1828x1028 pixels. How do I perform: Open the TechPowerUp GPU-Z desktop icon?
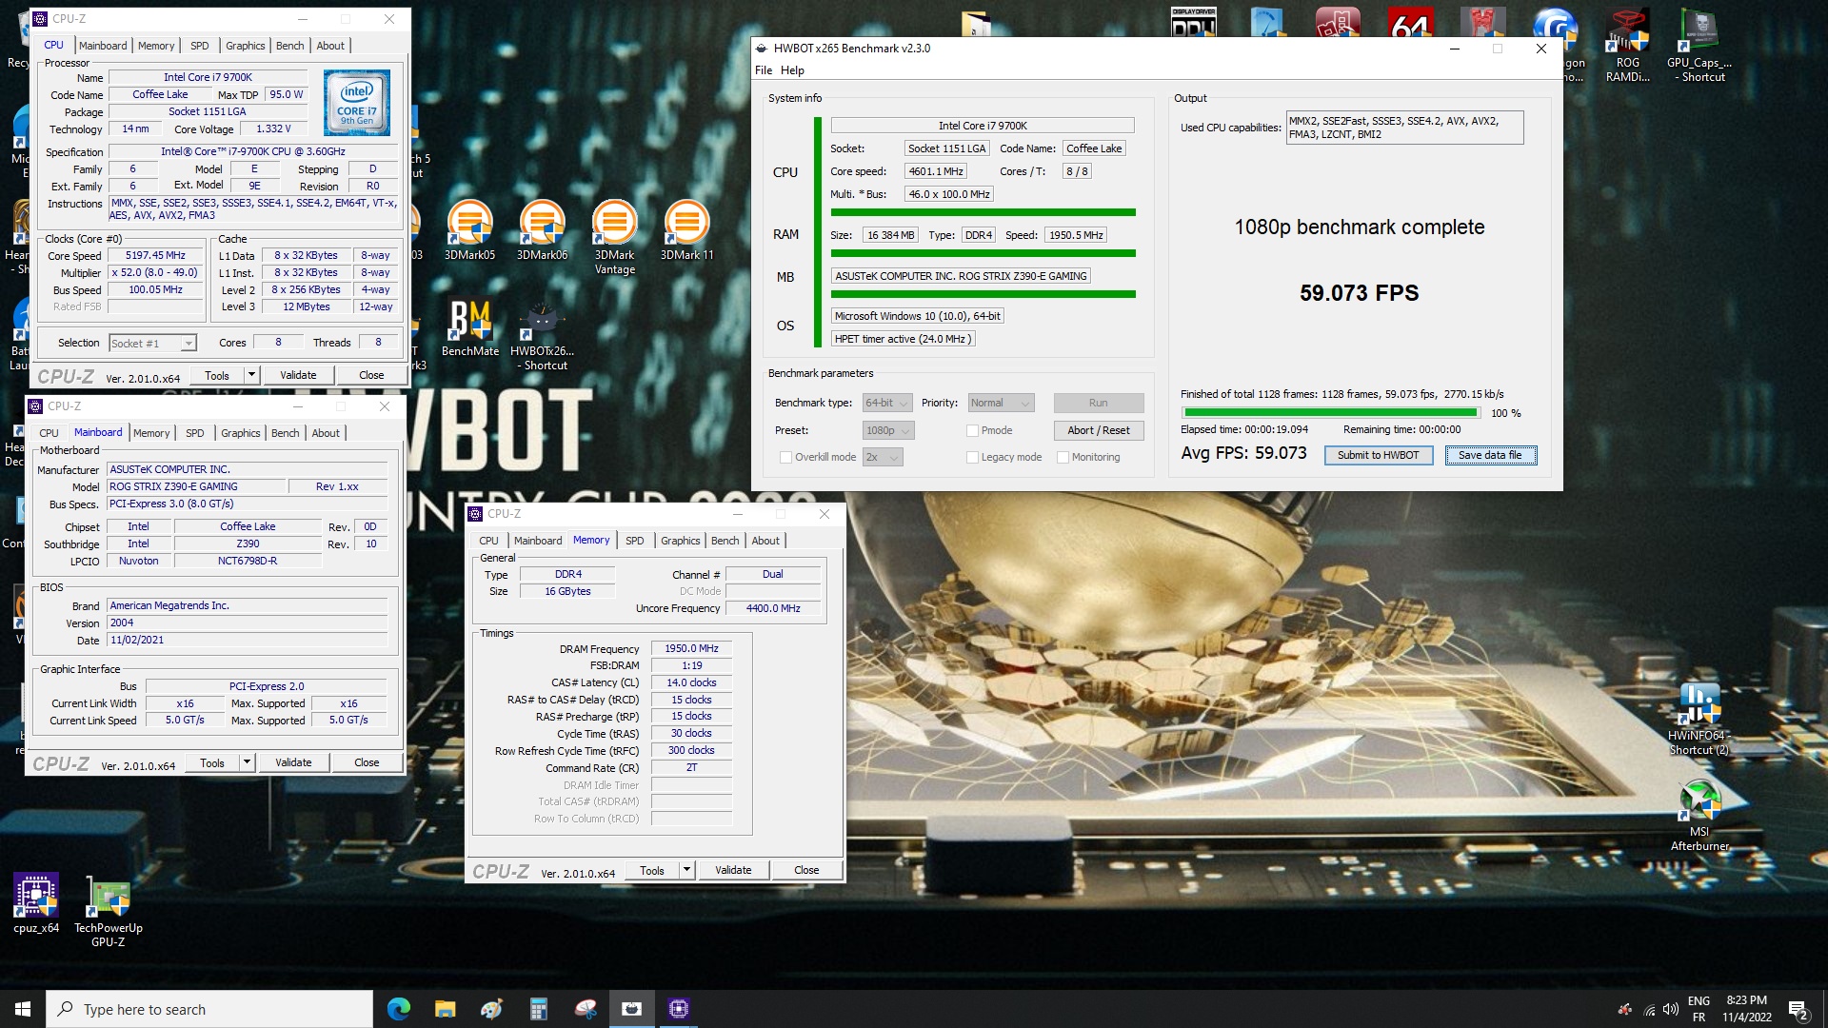[109, 912]
